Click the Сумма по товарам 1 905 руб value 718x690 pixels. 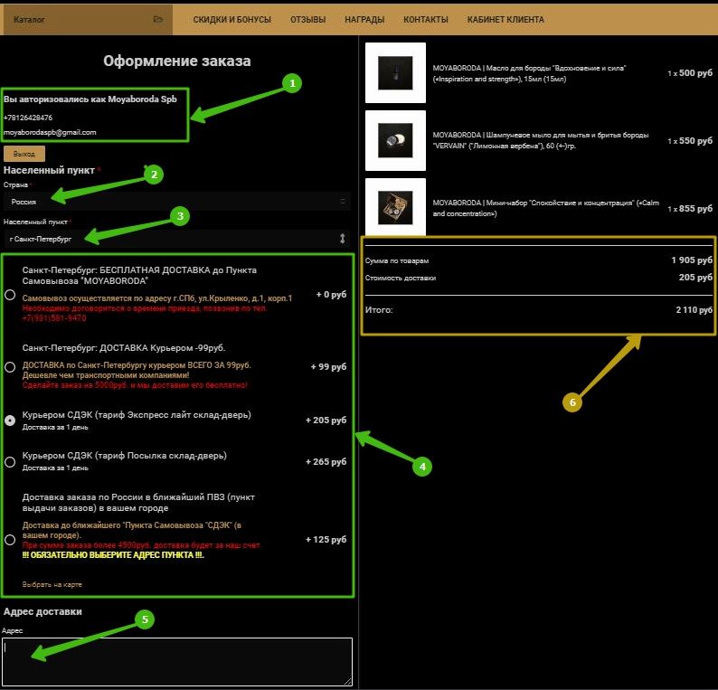tap(692, 260)
